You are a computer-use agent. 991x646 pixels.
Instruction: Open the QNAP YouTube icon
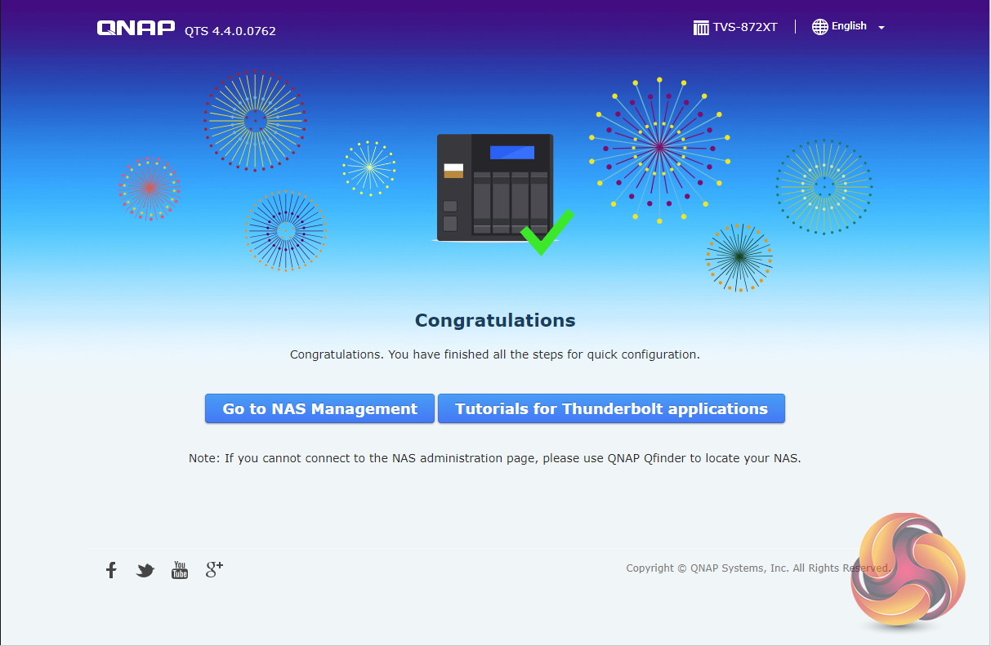(180, 570)
